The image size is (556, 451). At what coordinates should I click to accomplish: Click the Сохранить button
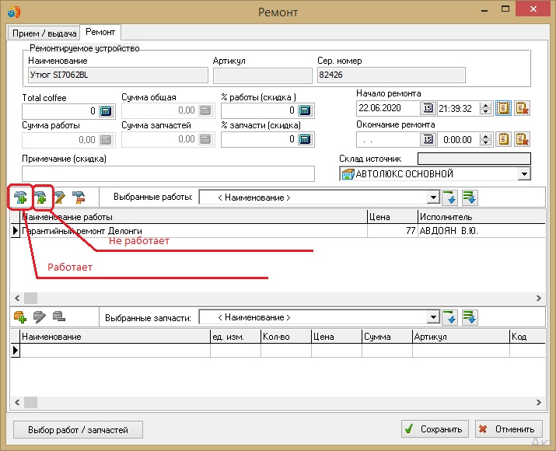tap(433, 429)
